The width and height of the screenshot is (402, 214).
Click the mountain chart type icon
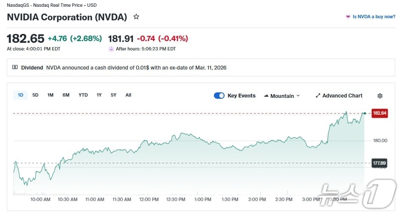(267, 96)
